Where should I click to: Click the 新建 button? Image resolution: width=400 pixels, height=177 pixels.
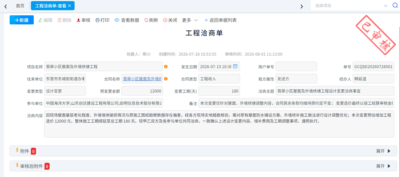tap(22, 20)
